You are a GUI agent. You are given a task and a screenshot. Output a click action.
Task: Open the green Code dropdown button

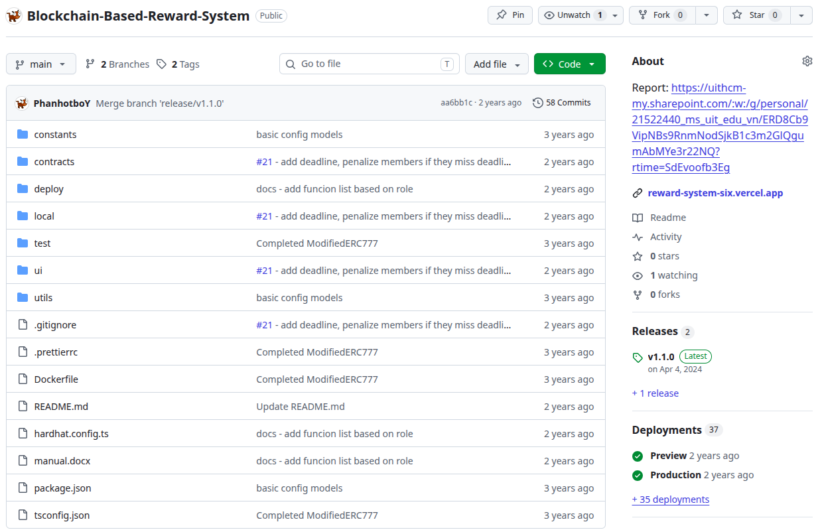(x=570, y=64)
